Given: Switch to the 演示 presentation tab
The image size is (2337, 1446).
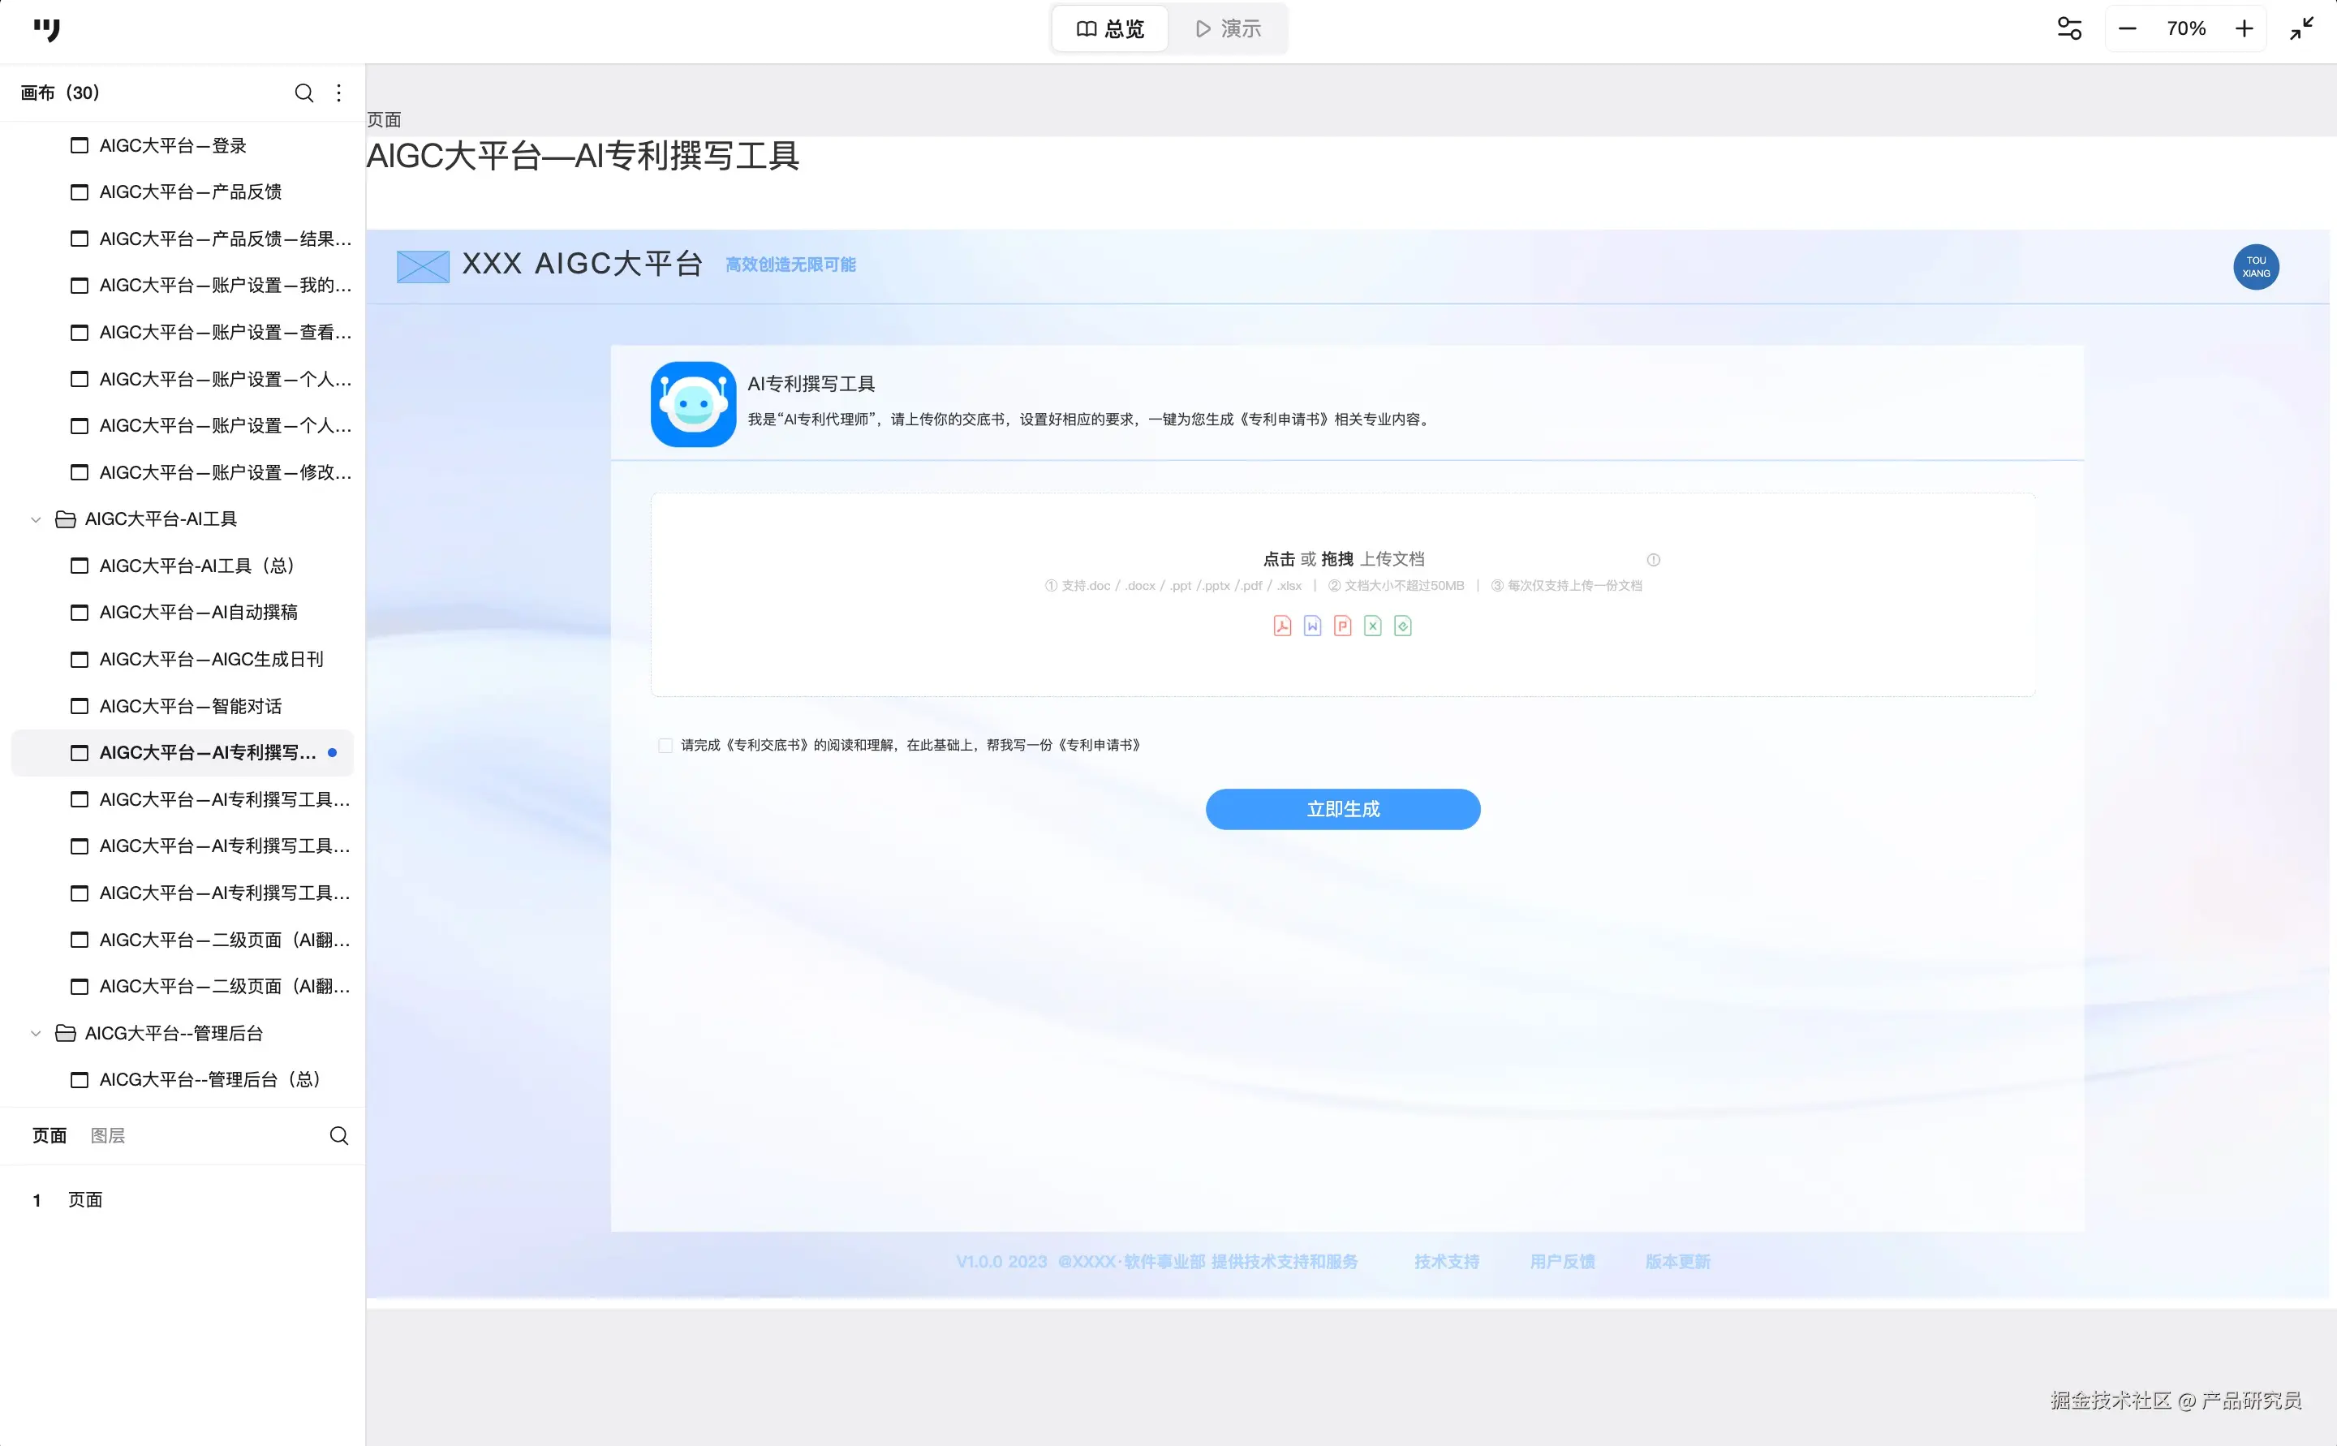Looking at the screenshot, I should (x=1229, y=28).
